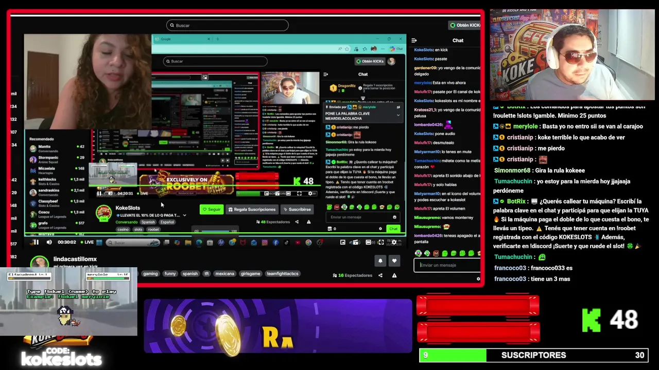Click outer chat message input field
The width and height of the screenshot is (659, 370).
pos(447,265)
